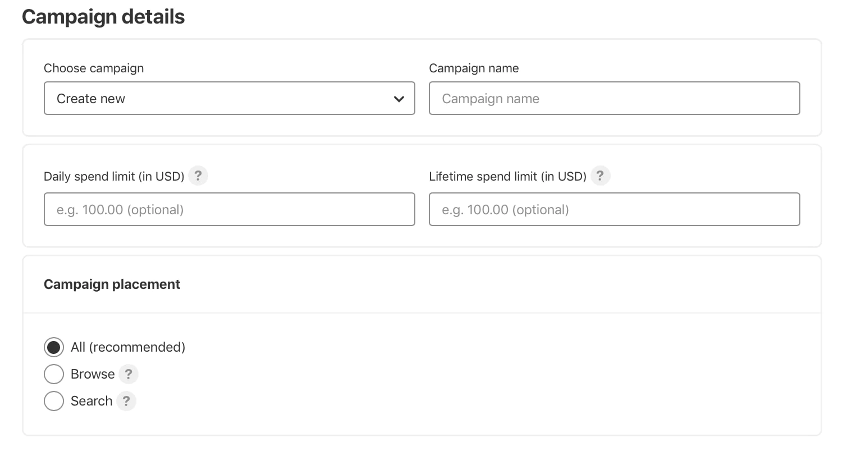Screen dimensions: 861x470
Task: Focus the Campaign name text field
Action: tap(614, 99)
